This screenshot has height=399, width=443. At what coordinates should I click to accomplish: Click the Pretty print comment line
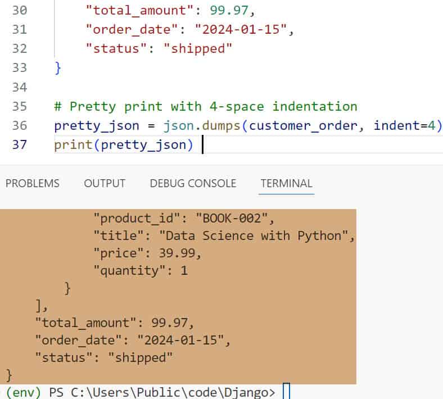pos(206,107)
